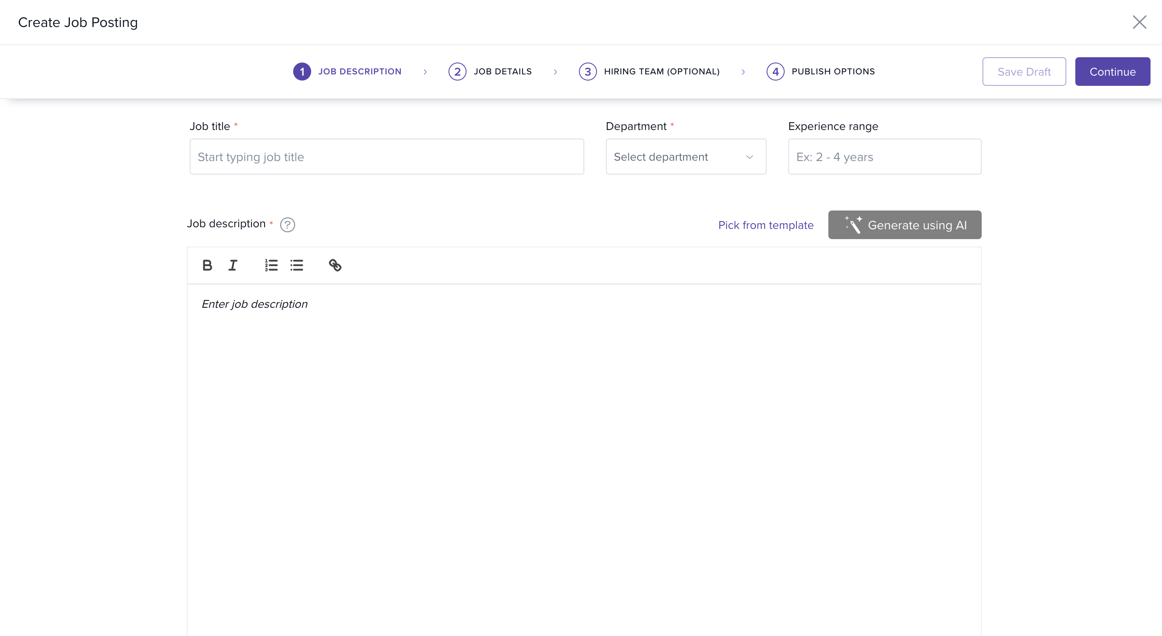This screenshot has width=1162, height=636.
Task: Select the Job Description step label
Action: point(359,72)
